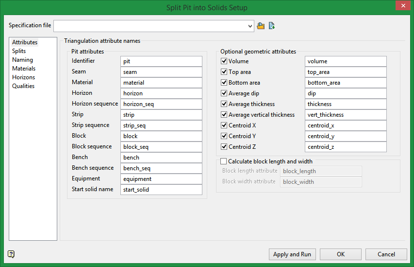The height and width of the screenshot is (267, 414).
Task: Go to the Qualities section
Action: [x=23, y=86]
